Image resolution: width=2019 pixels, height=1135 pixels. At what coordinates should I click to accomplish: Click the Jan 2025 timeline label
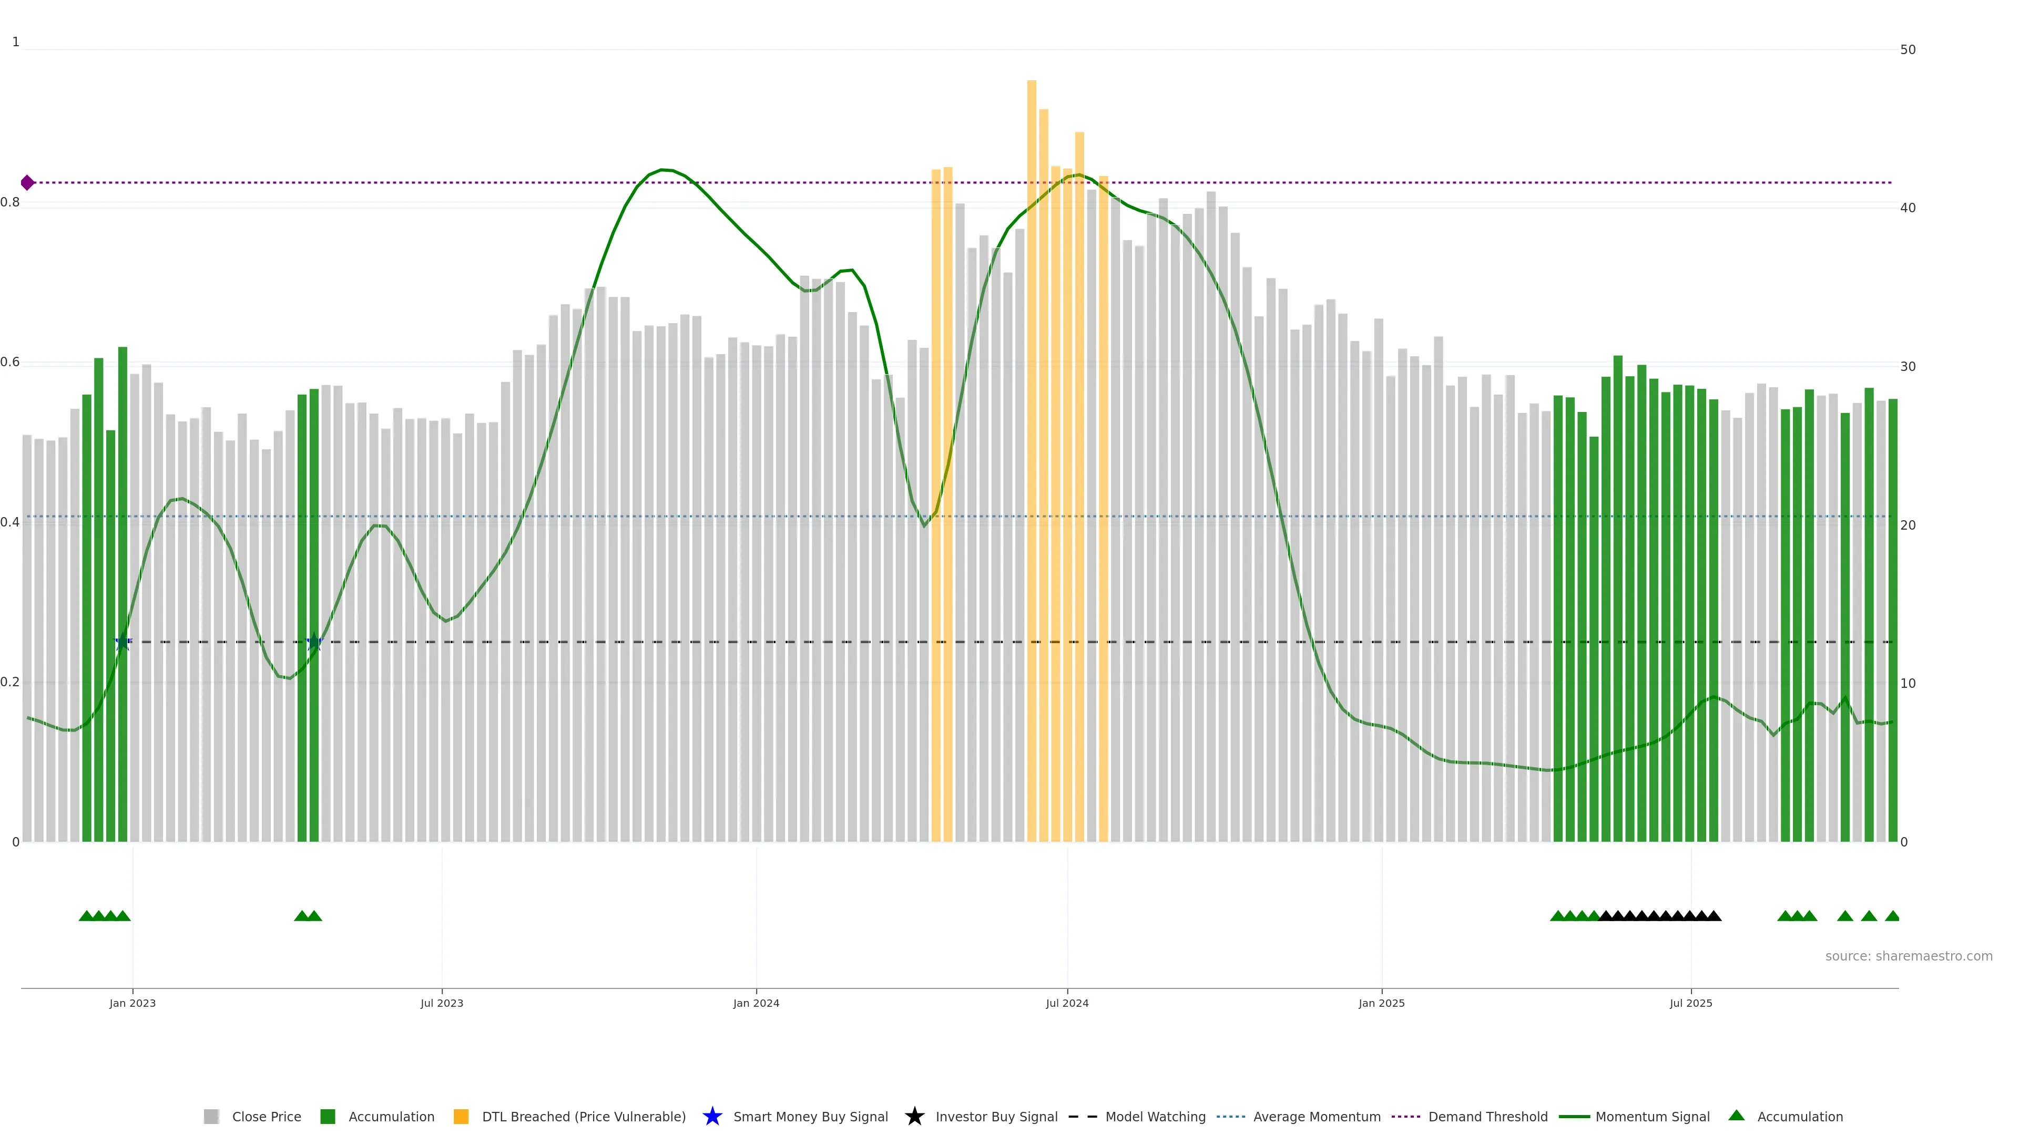[1381, 1003]
